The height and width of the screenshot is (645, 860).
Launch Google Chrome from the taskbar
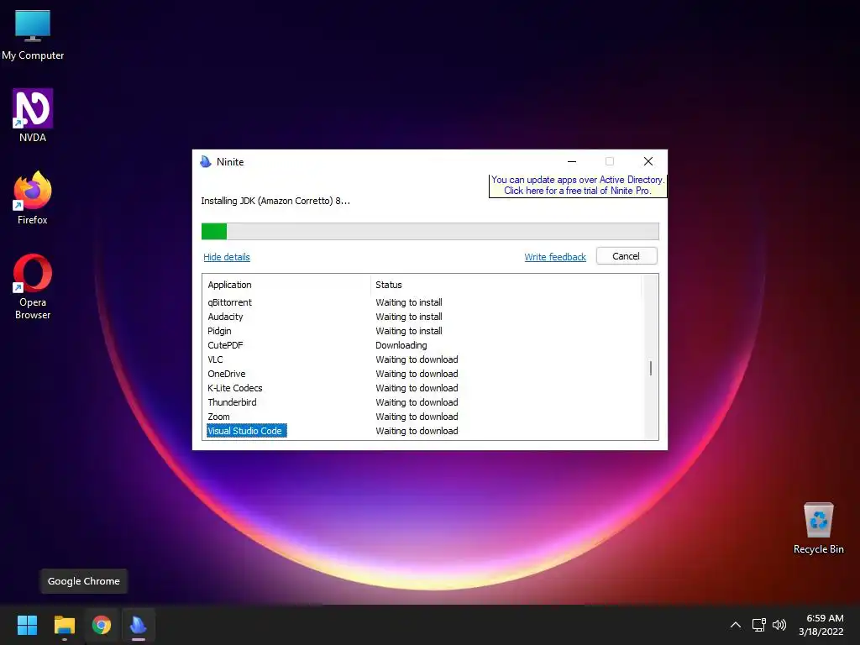point(102,625)
